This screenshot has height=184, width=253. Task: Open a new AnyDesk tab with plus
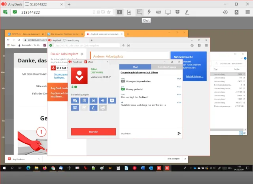coord(69,4)
